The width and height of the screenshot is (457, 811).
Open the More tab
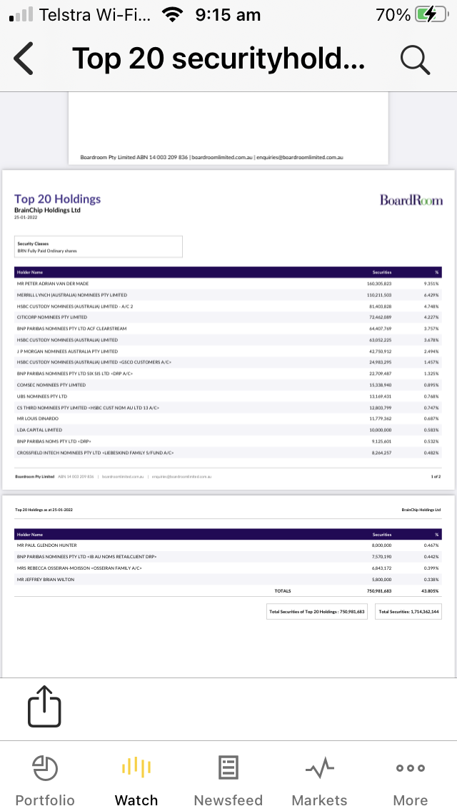pyautogui.click(x=411, y=780)
